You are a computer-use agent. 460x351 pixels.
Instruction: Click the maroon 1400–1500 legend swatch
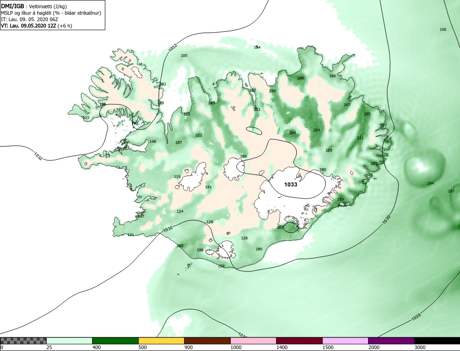pyautogui.click(x=299, y=340)
